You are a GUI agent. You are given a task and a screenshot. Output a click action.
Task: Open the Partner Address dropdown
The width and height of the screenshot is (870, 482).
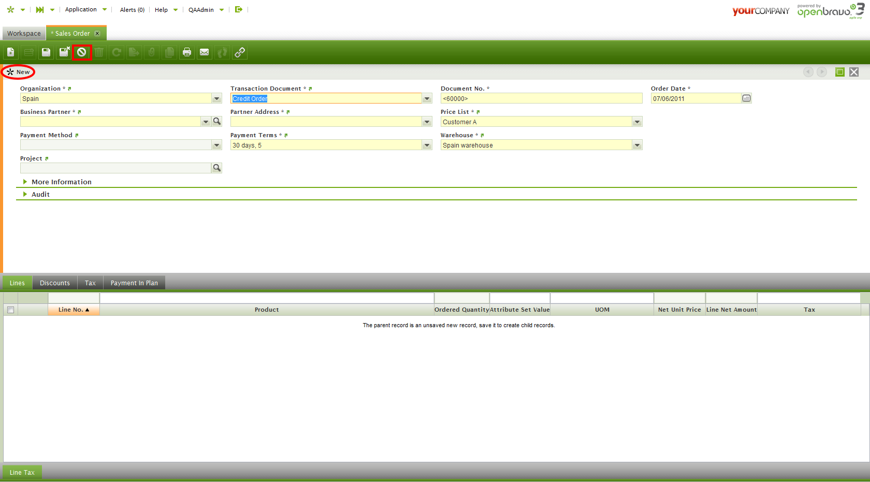tap(427, 122)
